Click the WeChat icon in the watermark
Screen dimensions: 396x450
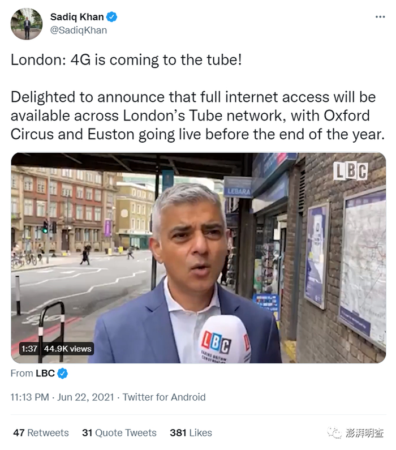(335, 433)
